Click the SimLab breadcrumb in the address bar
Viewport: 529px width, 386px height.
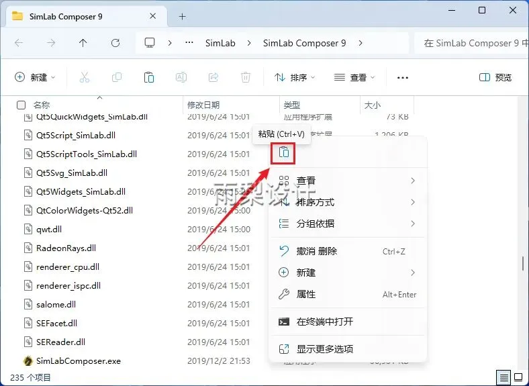(x=220, y=43)
